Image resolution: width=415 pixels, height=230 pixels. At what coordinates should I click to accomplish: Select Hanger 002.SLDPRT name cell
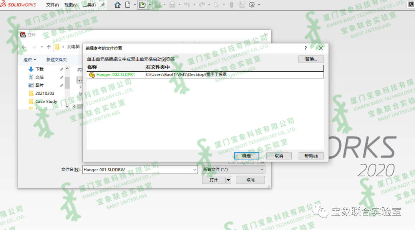point(116,75)
